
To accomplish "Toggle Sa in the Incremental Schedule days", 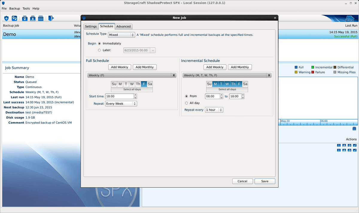I will pos(245,84).
